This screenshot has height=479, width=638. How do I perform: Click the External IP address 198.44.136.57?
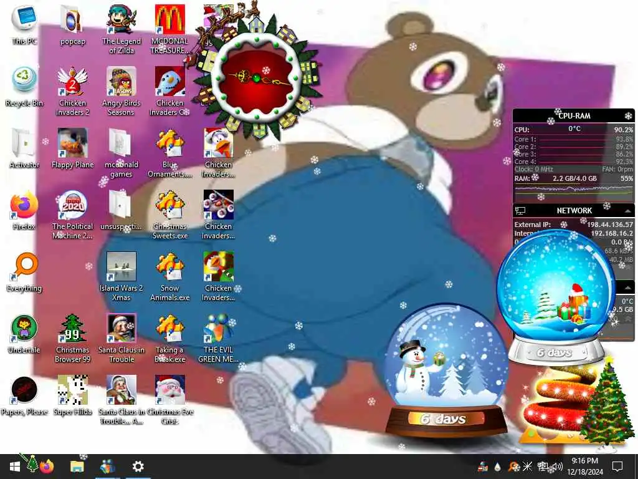click(x=610, y=225)
